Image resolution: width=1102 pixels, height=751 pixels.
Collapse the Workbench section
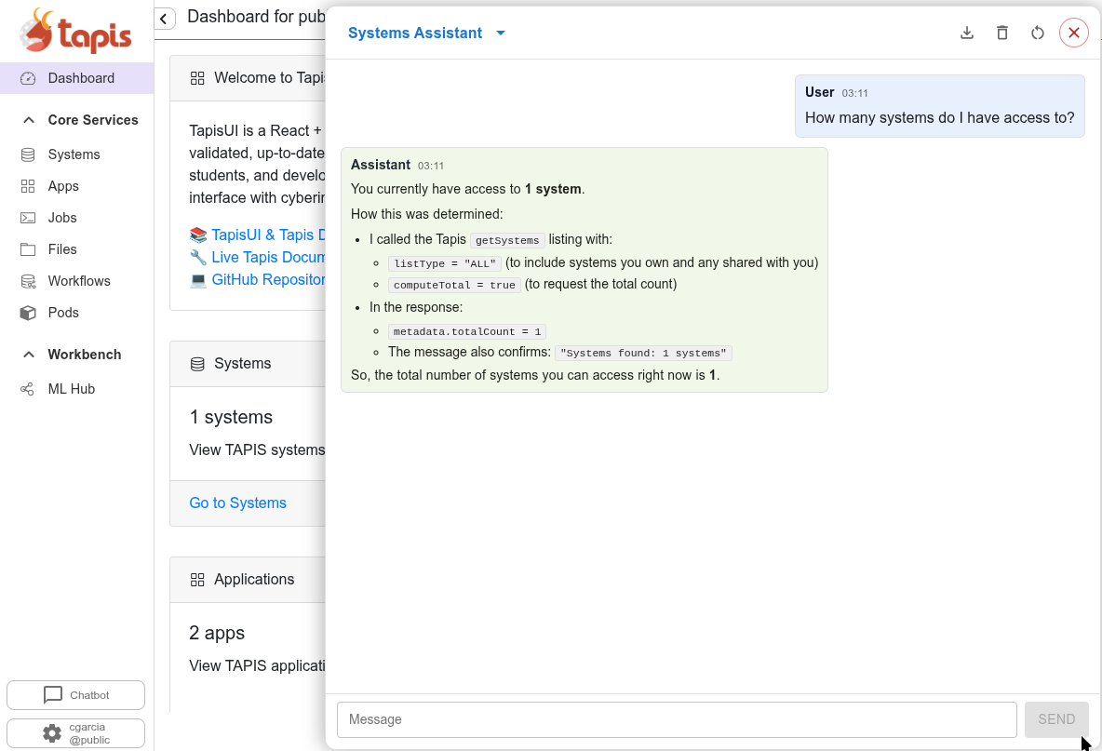pos(29,355)
